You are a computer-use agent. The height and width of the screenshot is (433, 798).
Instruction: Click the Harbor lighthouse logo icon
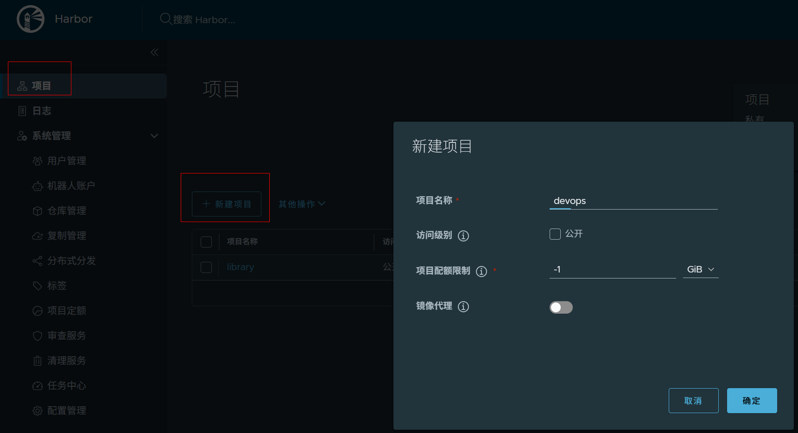(31, 19)
